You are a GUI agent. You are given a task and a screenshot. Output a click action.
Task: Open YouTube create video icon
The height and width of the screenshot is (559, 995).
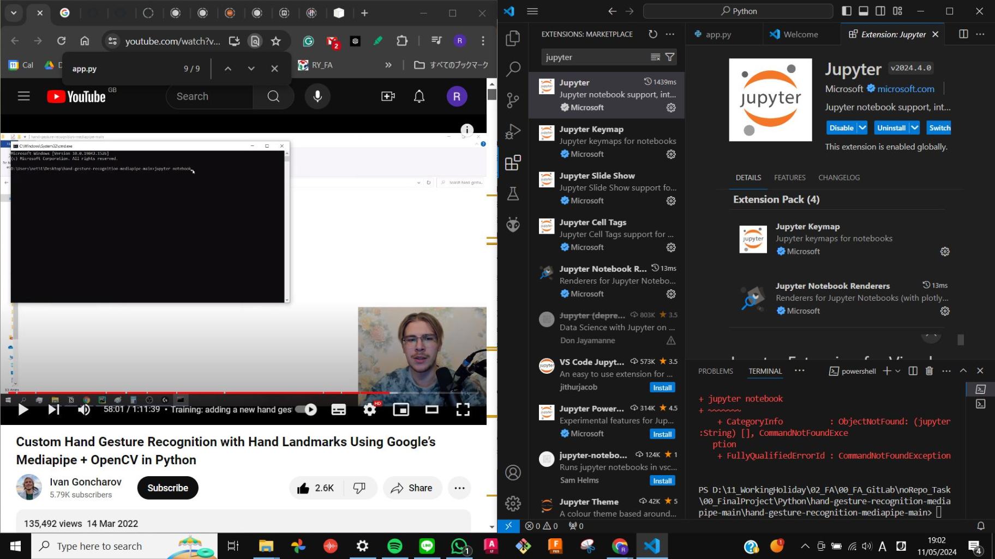coord(388,96)
